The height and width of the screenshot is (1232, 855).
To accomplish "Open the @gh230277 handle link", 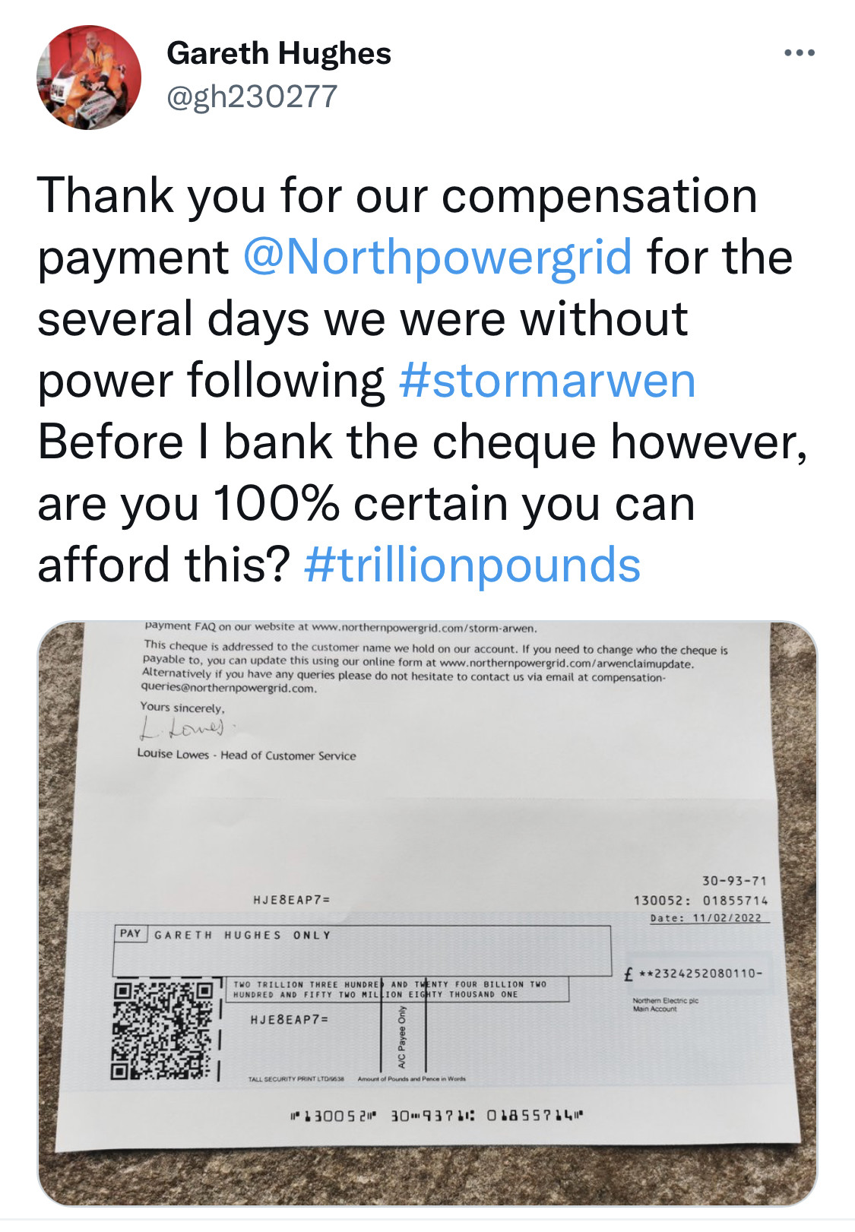I will pos(252,97).
